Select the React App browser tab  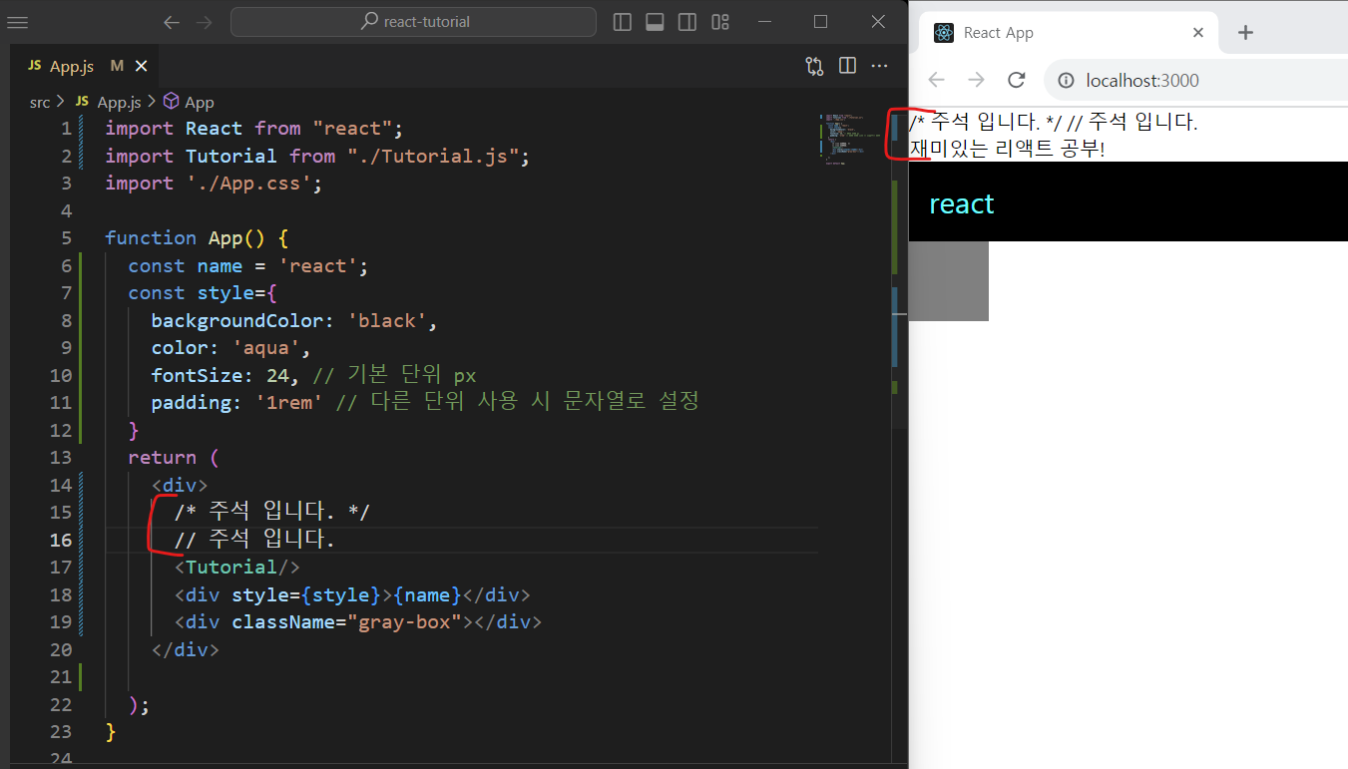click(1069, 33)
